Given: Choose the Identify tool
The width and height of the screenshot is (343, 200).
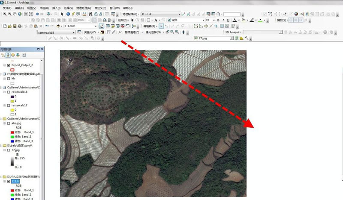Looking at the screenshot, I should pyautogui.click(x=68, y=14).
